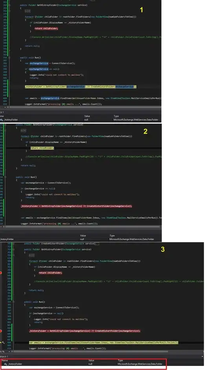The height and width of the screenshot is (370, 212).
Task: Click 'Logger.Info("could not connect' line, screenshot 1
Action: click(x=57, y=75)
